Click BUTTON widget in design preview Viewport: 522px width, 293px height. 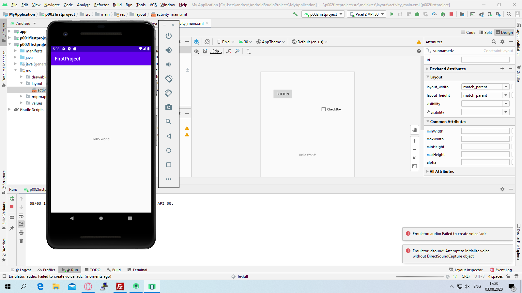(x=283, y=94)
